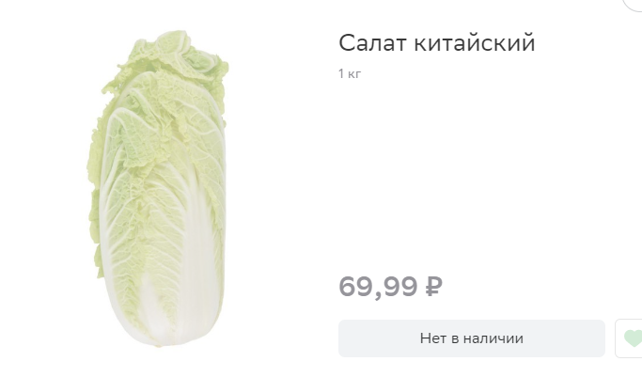Open the 'Салат китайский' product title
Image resolution: width=642 pixels, height=377 pixels.
click(x=437, y=42)
